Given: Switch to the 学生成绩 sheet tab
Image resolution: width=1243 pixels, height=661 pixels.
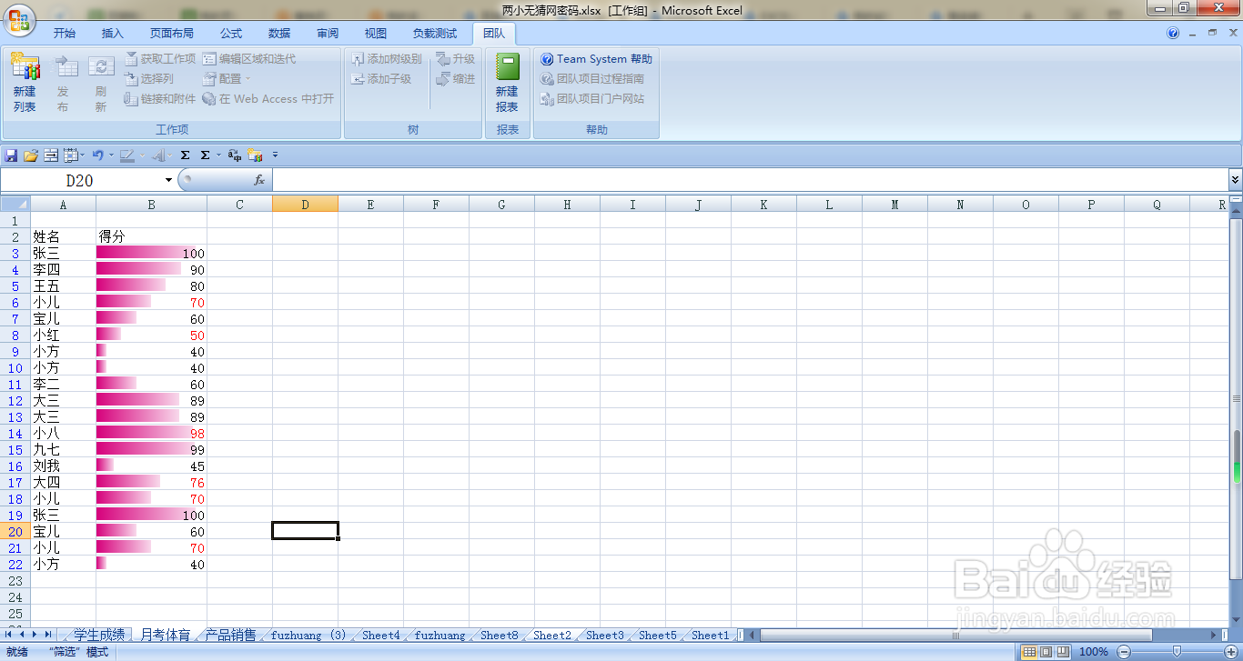Looking at the screenshot, I should coord(99,635).
